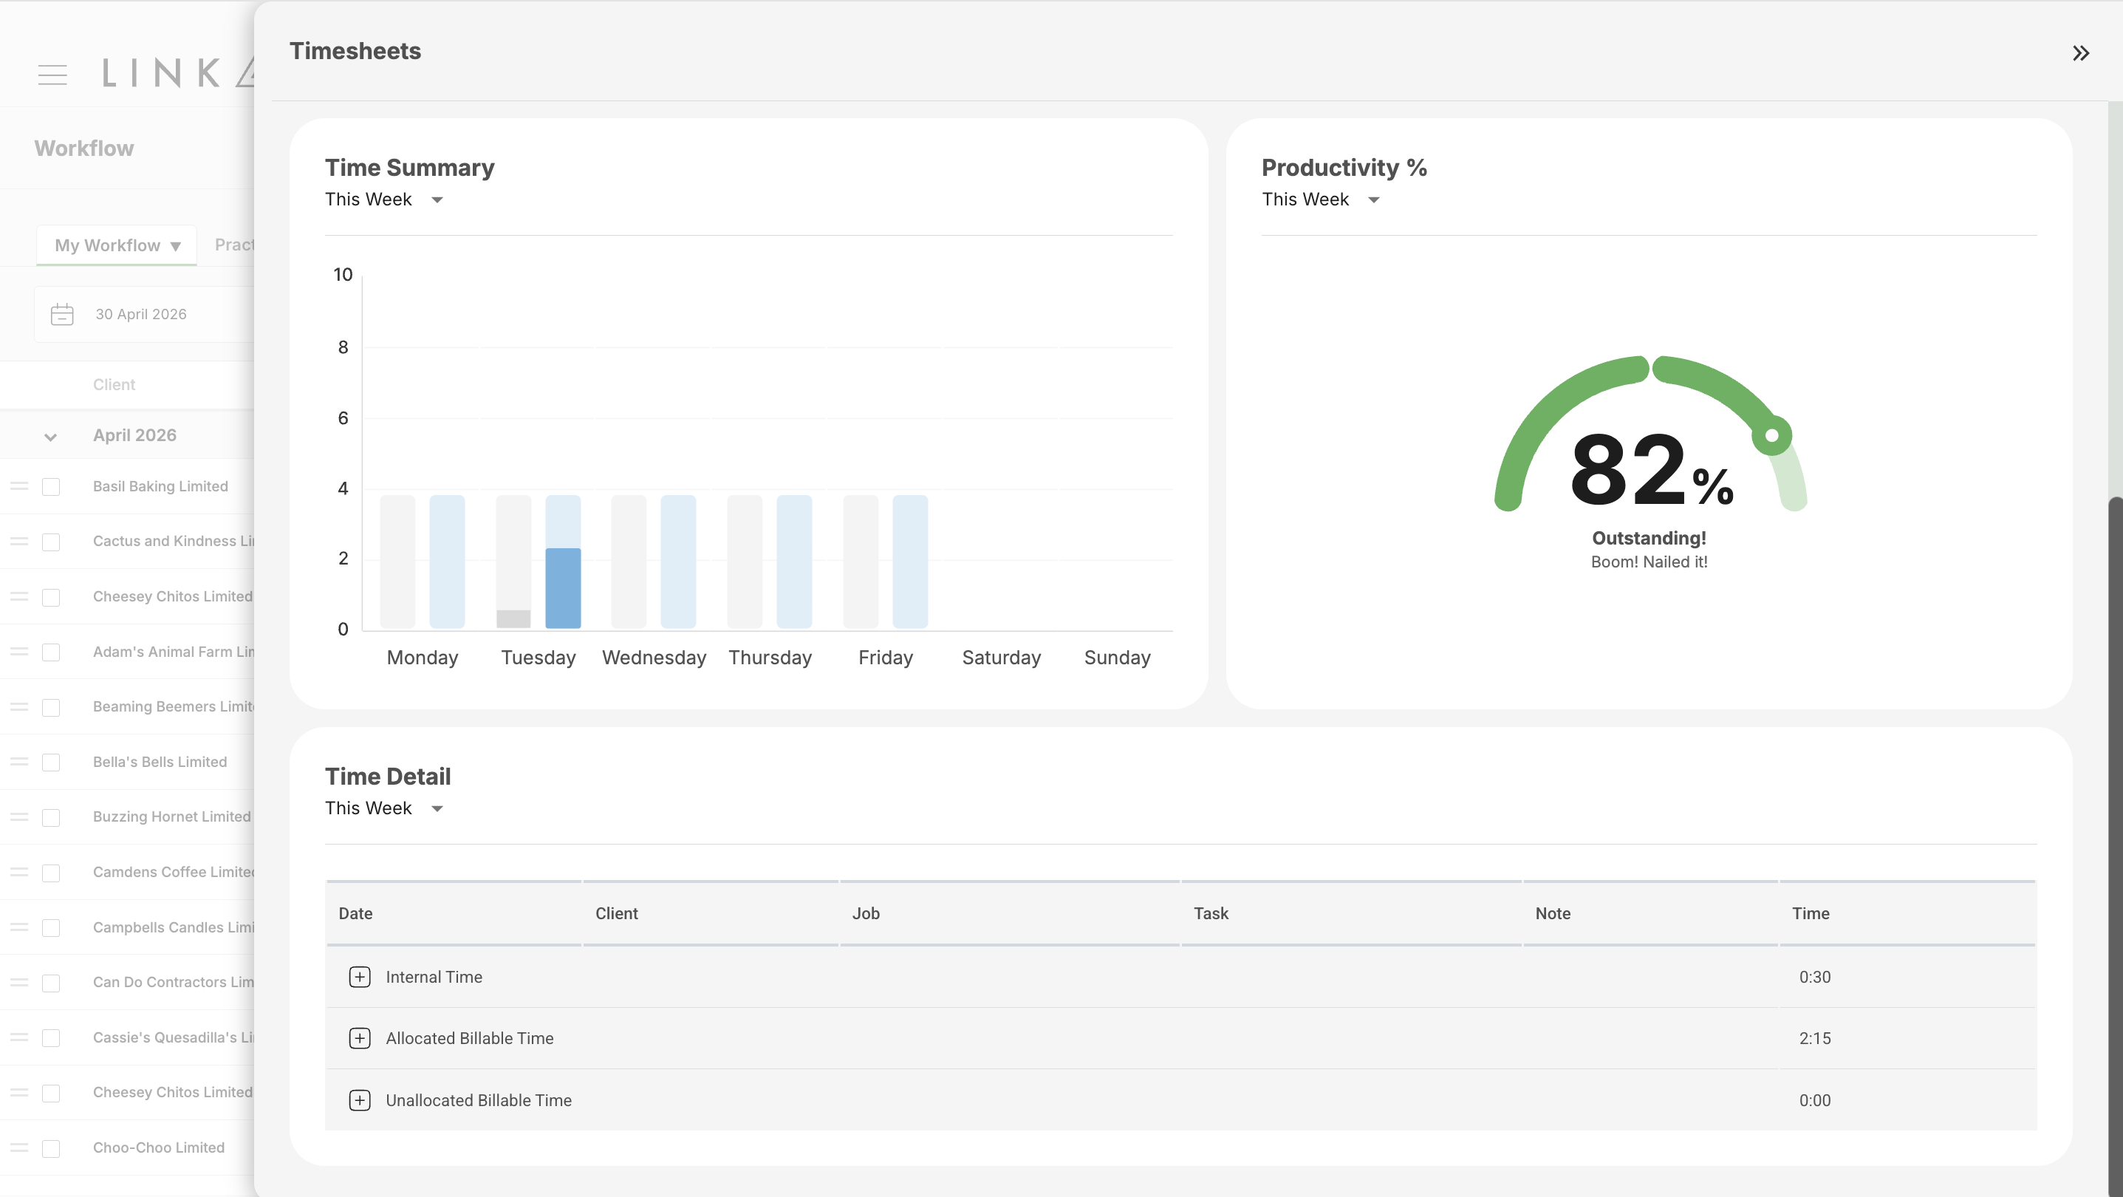Click the 2:15 Allocated Billable time value
2123x1197 pixels.
click(x=1815, y=1039)
